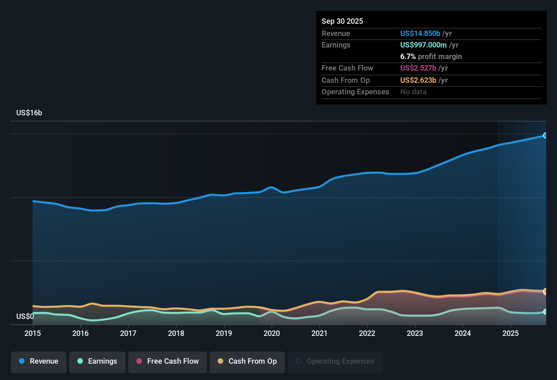Click the US$16b axis label

[x=30, y=113]
